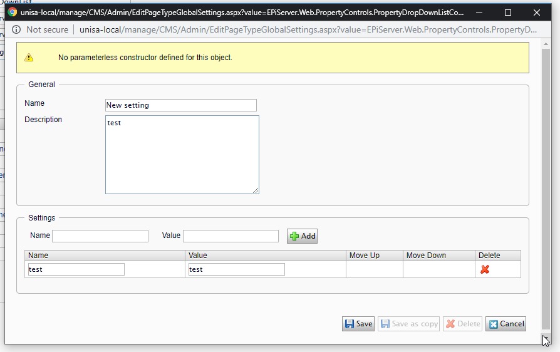Click the Chrome icon in title bar
The image size is (560, 352).
click(12, 12)
